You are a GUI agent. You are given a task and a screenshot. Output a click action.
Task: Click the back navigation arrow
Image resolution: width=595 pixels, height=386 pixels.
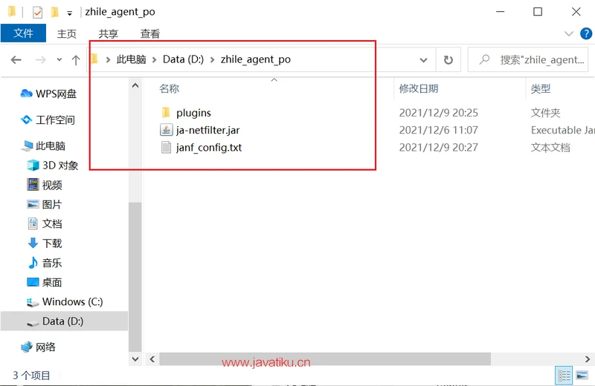16,60
